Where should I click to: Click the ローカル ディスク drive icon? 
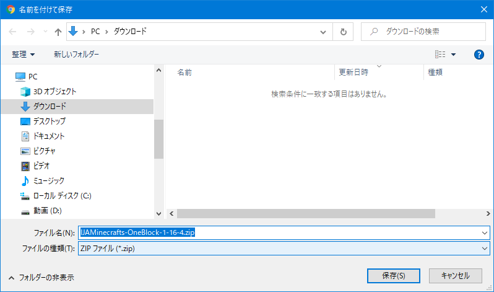coord(25,196)
